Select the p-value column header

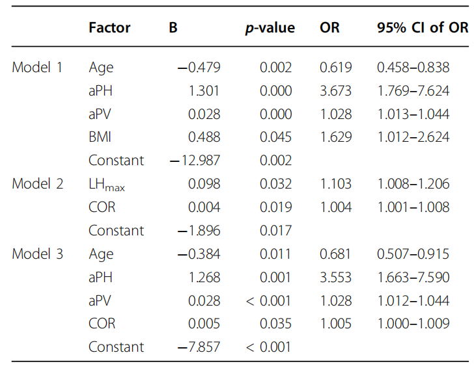point(270,28)
